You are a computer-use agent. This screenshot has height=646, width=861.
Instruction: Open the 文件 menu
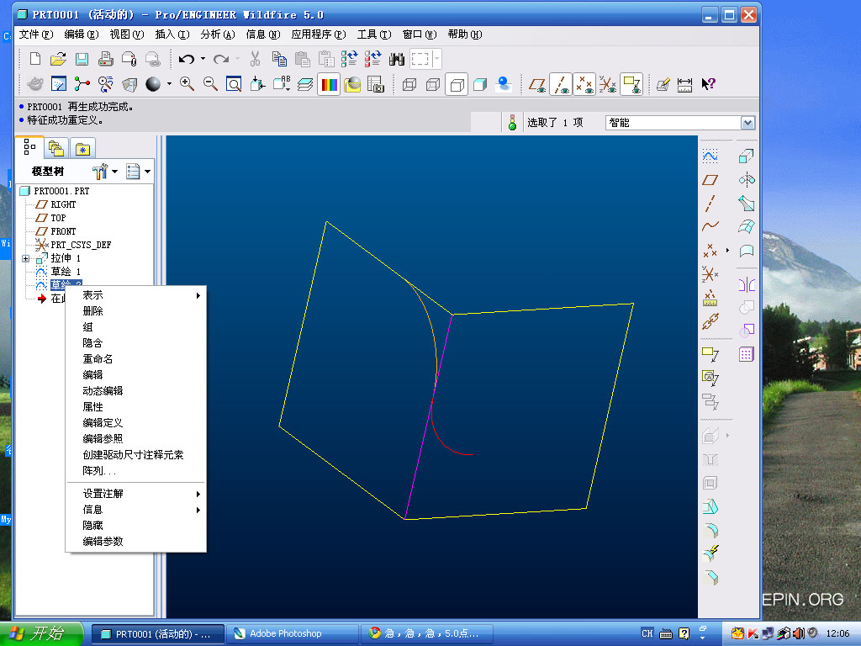coord(35,34)
